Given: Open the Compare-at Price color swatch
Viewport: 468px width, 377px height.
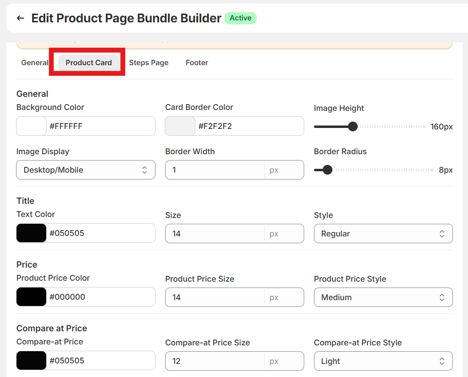Looking at the screenshot, I should coord(32,360).
